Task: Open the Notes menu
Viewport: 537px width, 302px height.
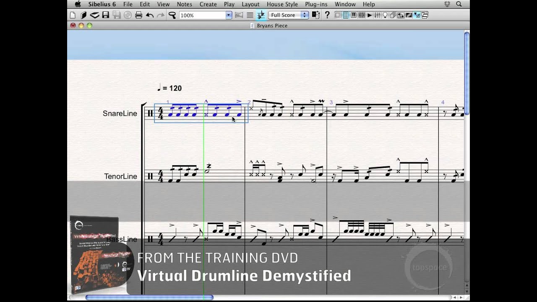Action: 185,4
